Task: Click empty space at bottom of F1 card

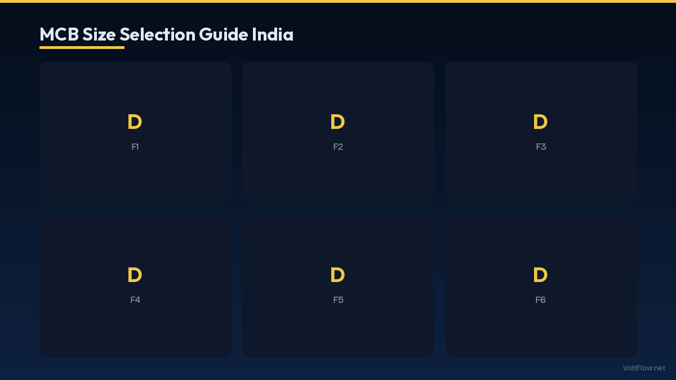Action: coord(135,186)
